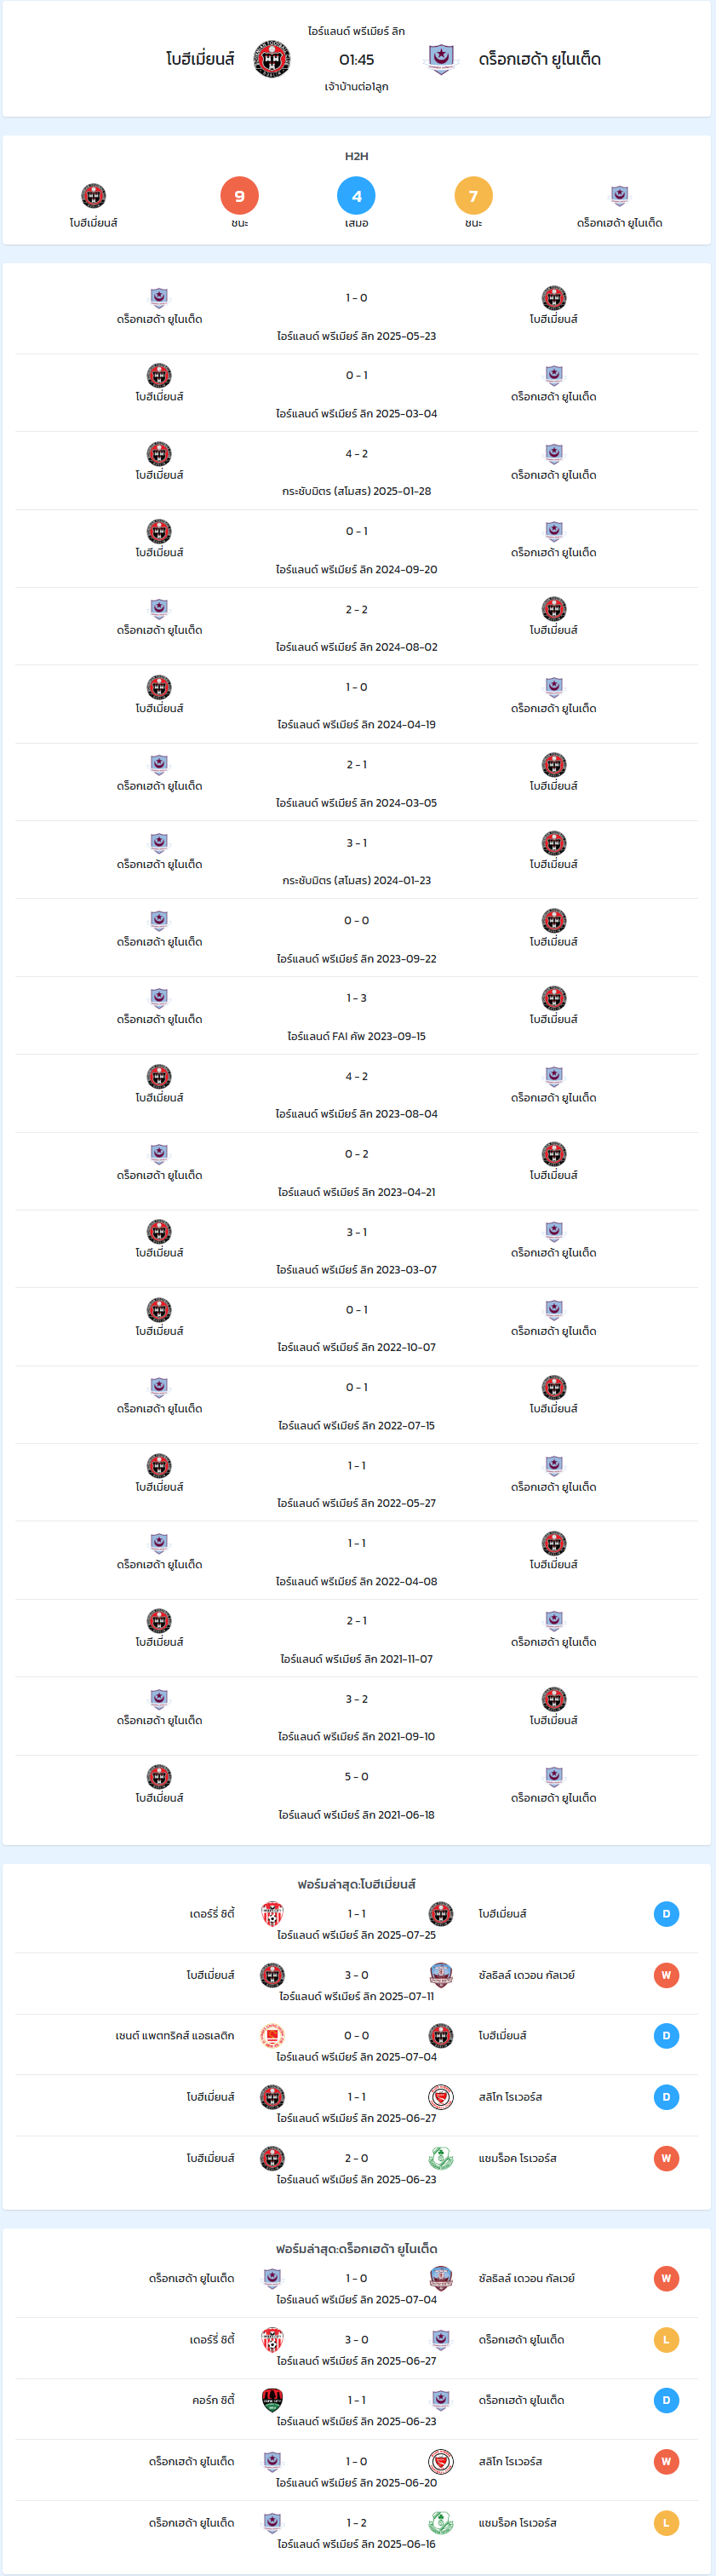The image size is (716, 2576).
Task: Click the Bohemians recent form section heading
Action: click(356, 1884)
